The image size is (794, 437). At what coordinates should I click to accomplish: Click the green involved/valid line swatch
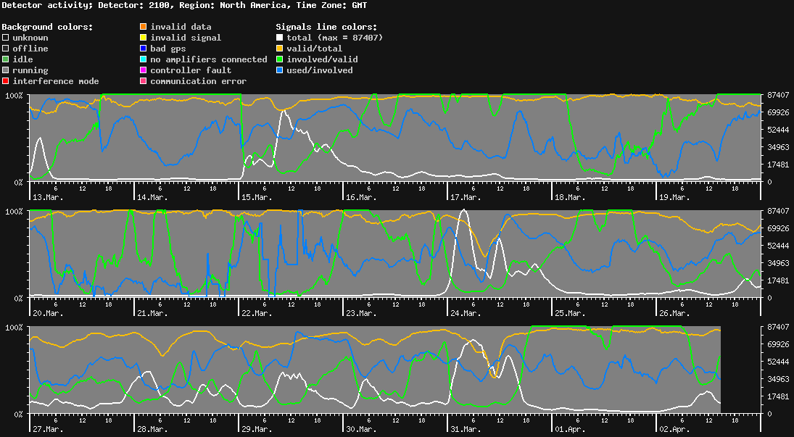[x=278, y=59]
